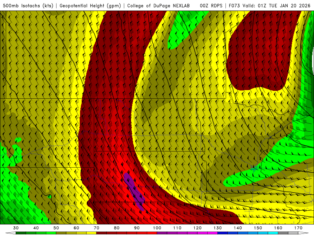Click the '90' legend scale value
The image size is (314, 235).
pos(137,228)
